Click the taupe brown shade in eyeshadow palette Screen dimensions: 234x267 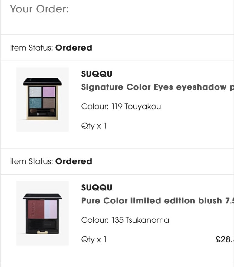point(49,103)
